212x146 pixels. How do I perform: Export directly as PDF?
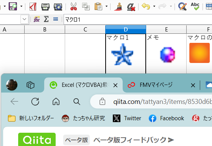point(33,6)
